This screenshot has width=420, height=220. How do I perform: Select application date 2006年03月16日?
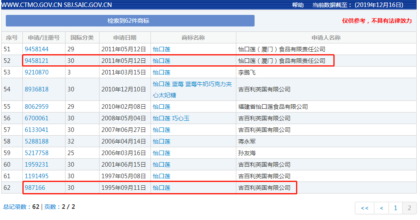(124, 153)
